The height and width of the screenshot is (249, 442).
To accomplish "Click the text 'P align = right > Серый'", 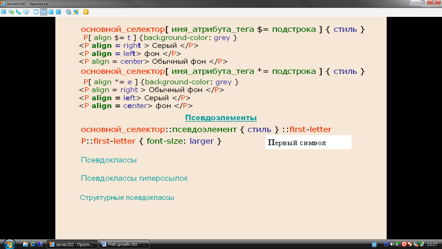I will tap(139, 46).
